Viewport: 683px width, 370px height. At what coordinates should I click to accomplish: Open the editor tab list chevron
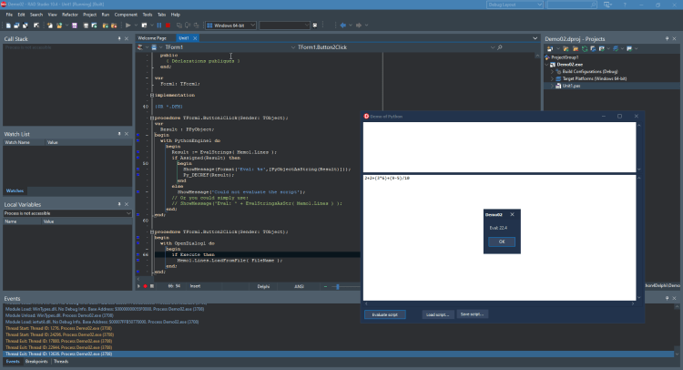pyautogui.click(x=535, y=38)
